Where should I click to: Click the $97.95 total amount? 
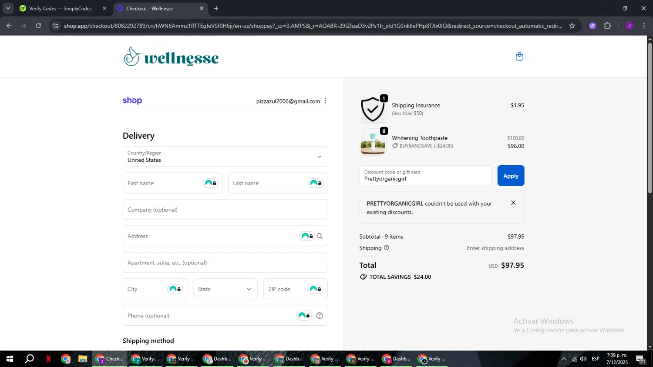[x=512, y=265]
